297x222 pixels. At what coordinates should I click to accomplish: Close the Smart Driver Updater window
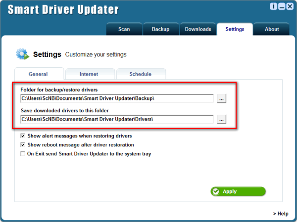(290, 6)
